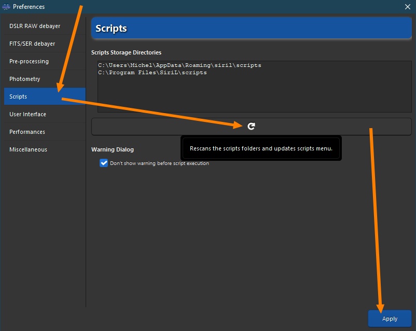416x331 pixels.
Task: Click empty area of script directories box
Action: 254,96
